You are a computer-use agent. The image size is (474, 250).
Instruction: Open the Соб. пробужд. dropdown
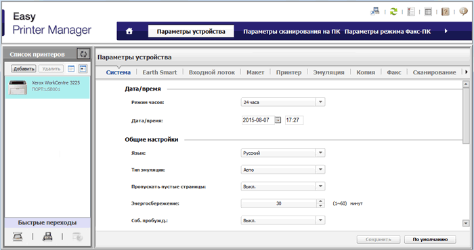pos(283,220)
